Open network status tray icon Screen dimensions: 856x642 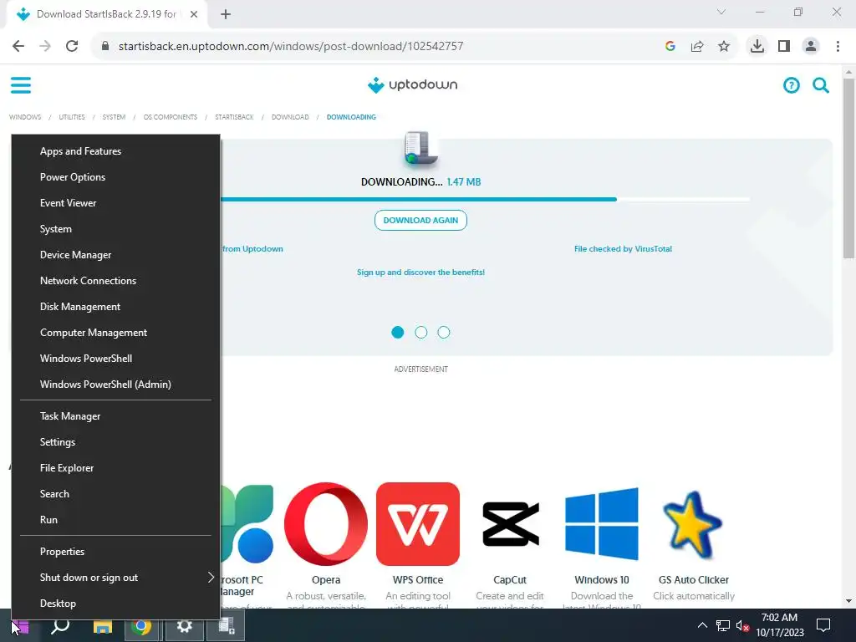[723, 625]
